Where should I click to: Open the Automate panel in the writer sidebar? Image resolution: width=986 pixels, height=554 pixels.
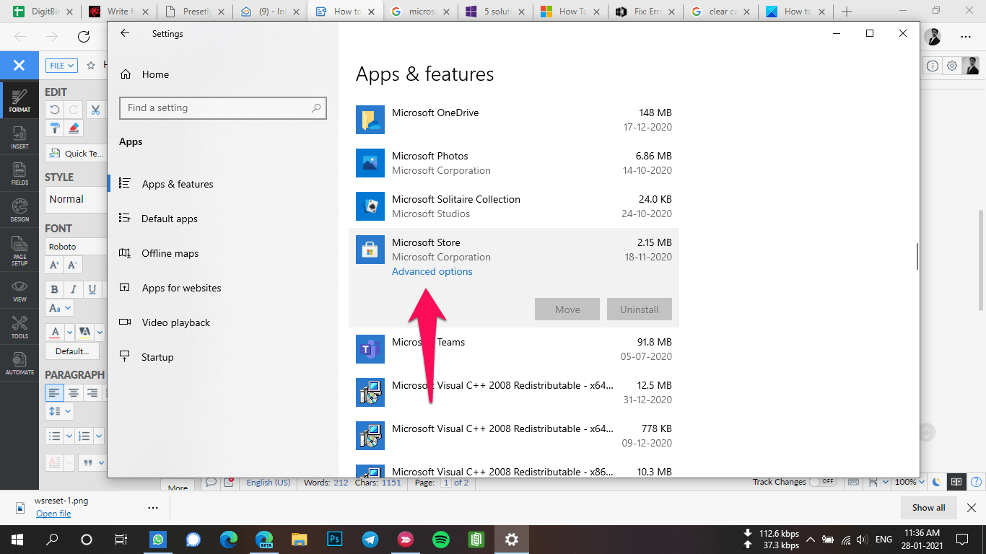[x=19, y=364]
